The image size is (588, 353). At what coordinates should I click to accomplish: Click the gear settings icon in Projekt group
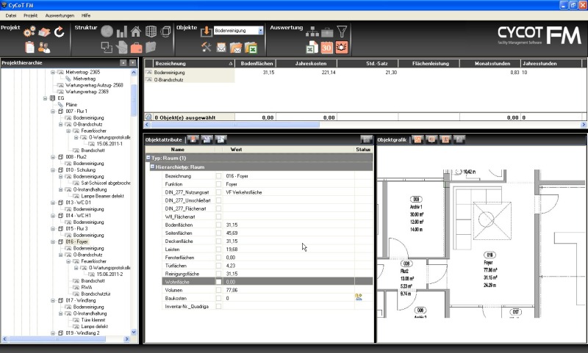pyautogui.click(x=29, y=32)
